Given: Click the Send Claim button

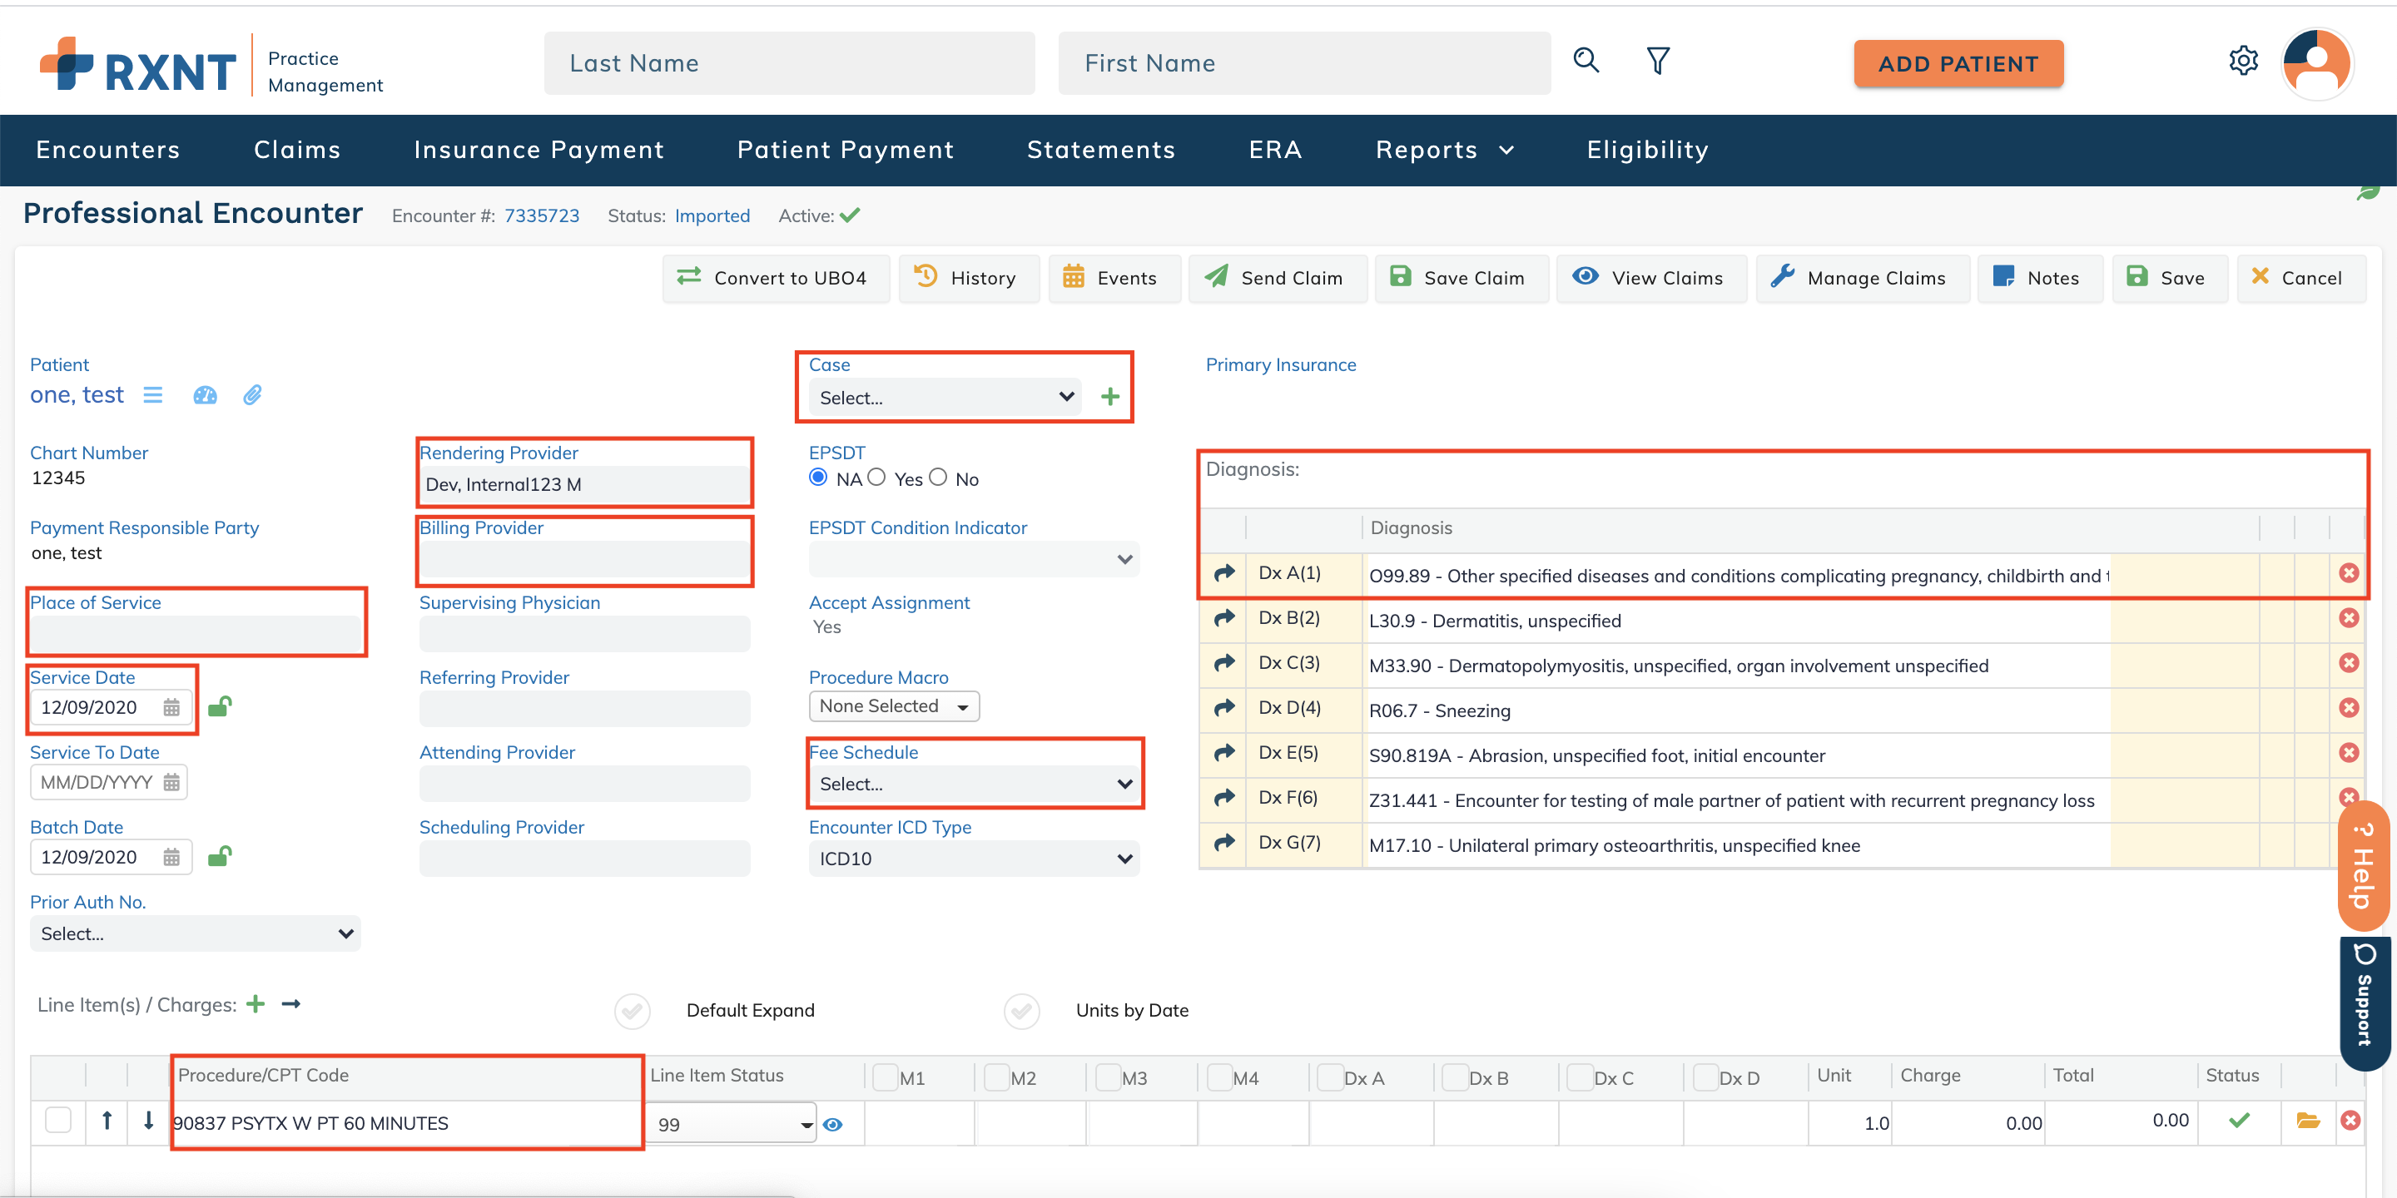Looking at the screenshot, I should pos(1276,278).
